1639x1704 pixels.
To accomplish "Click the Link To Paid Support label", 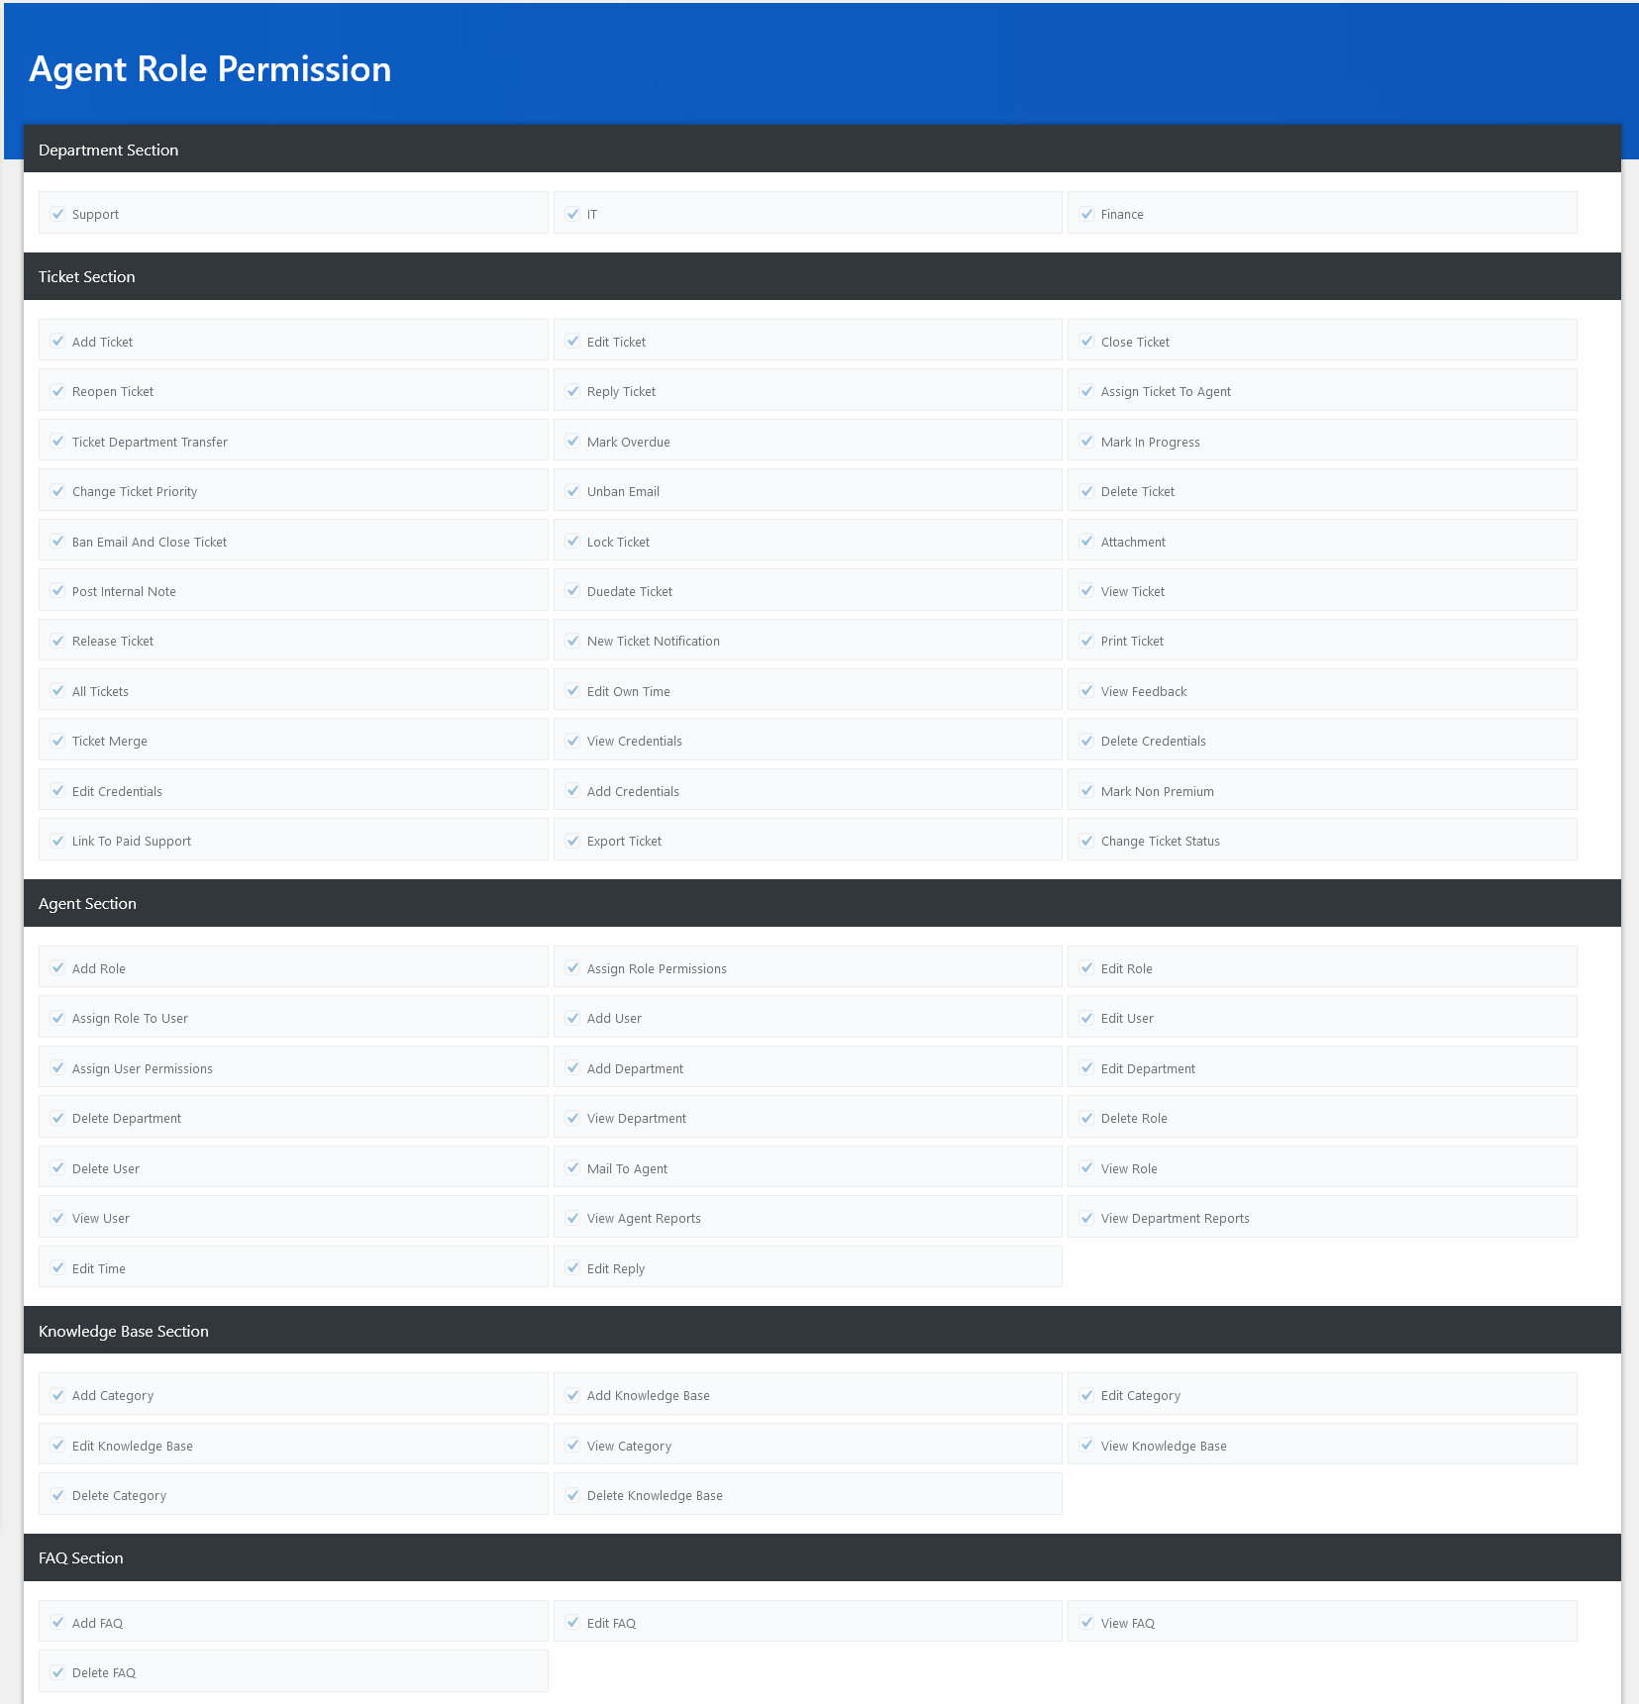I will click(x=132, y=841).
